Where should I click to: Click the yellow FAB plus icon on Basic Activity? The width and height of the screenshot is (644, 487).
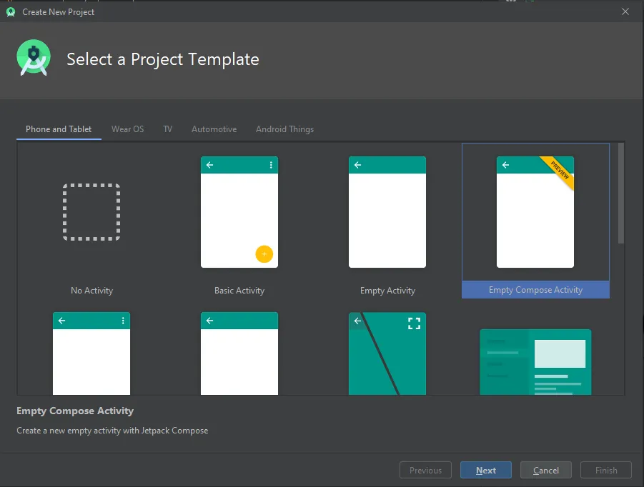[264, 254]
